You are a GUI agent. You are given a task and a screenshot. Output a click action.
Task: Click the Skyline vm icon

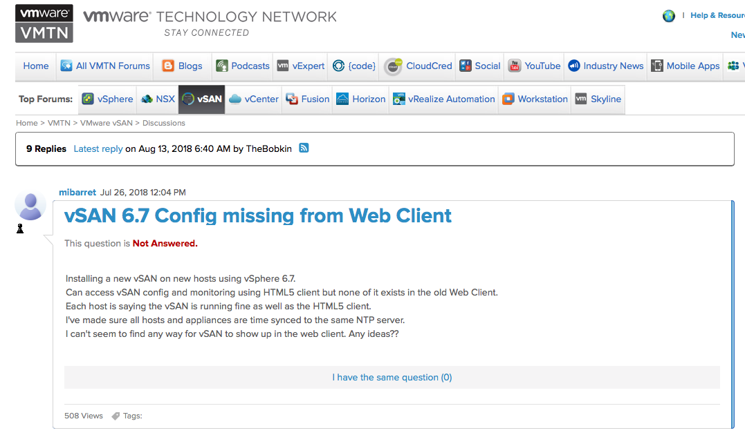(581, 99)
